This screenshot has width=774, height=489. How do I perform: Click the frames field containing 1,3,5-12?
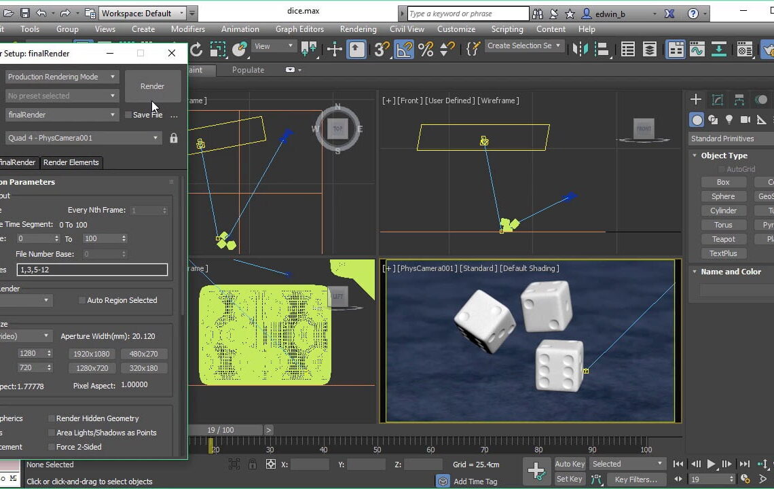92,270
